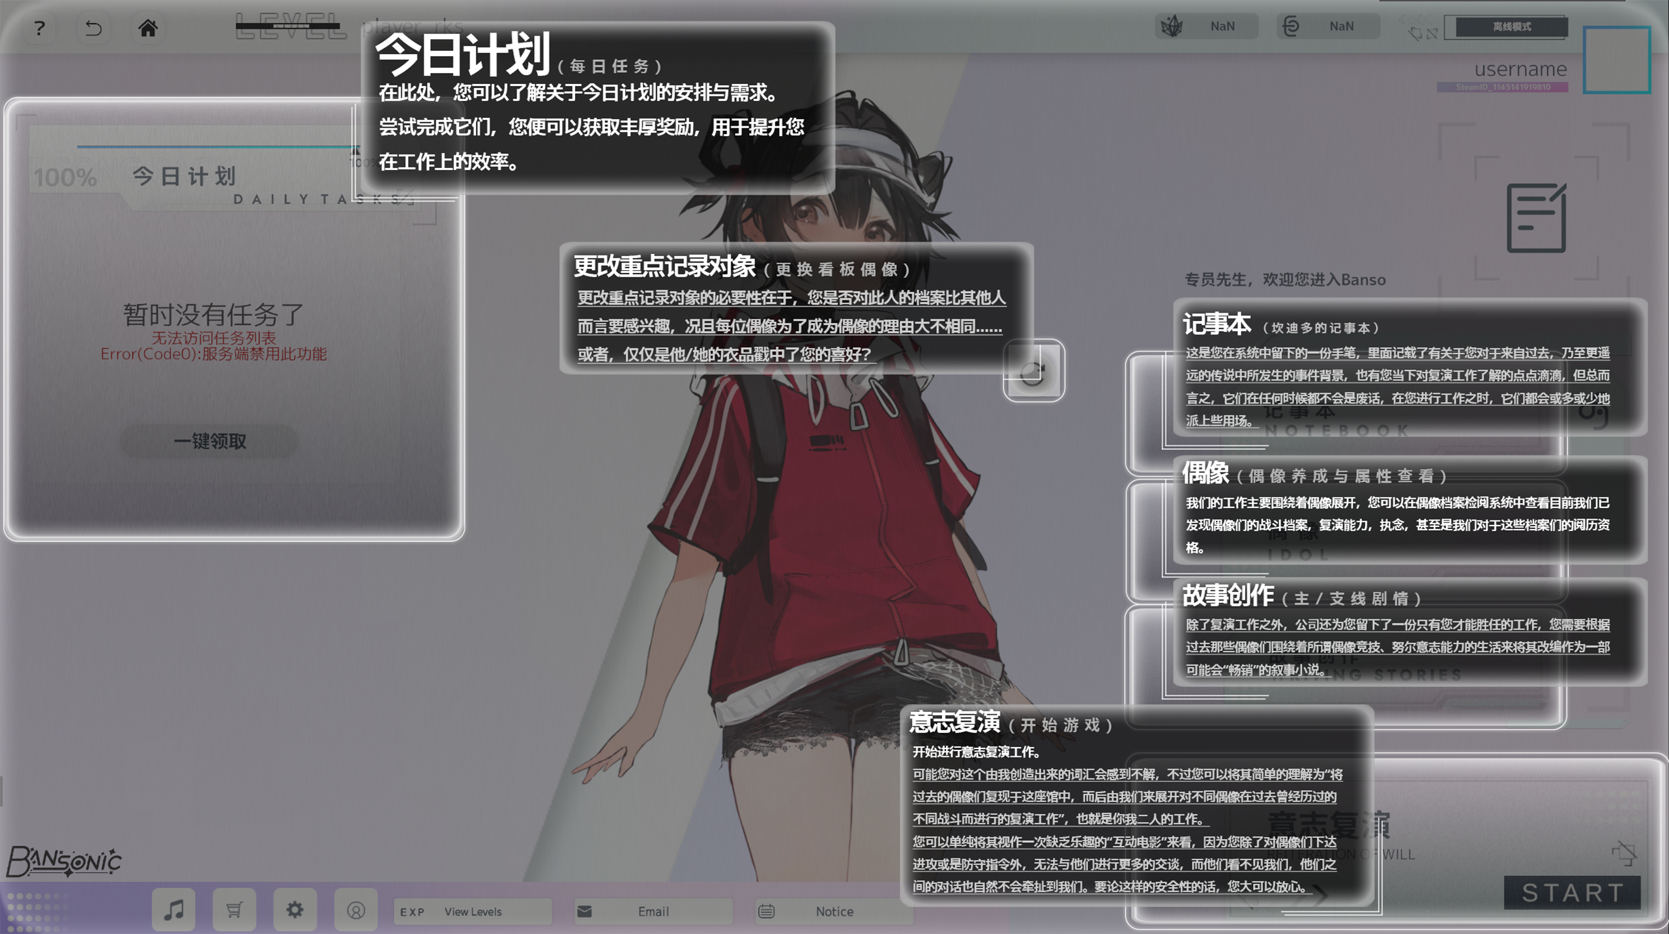Click the username label
The height and width of the screenshot is (934, 1669).
pyautogui.click(x=1520, y=69)
